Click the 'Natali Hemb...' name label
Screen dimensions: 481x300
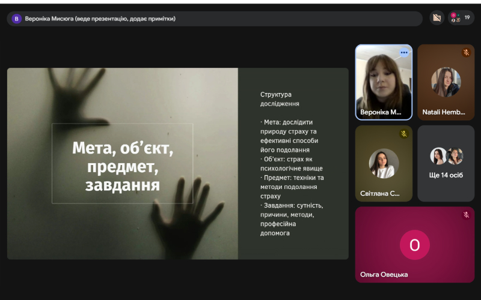coord(443,112)
